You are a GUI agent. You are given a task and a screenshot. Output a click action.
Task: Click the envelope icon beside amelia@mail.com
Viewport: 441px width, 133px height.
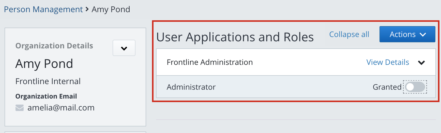[x=19, y=108]
